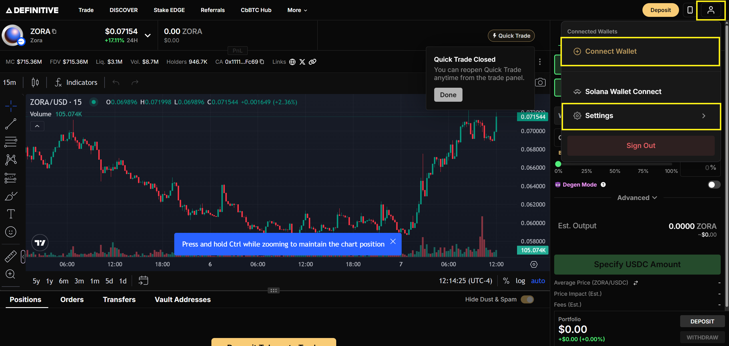Viewport: 729px width, 346px height.
Task: Click the candlestick chart style icon
Action: 35,83
